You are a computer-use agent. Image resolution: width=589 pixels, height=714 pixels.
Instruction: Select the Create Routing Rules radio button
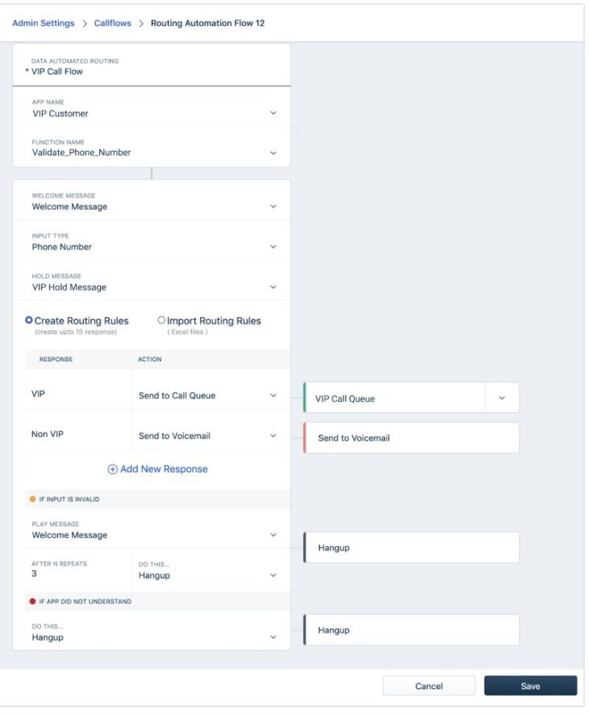pos(29,320)
